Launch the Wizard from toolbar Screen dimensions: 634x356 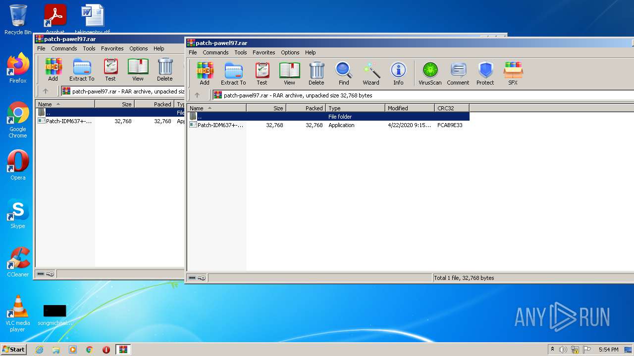pos(371,74)
